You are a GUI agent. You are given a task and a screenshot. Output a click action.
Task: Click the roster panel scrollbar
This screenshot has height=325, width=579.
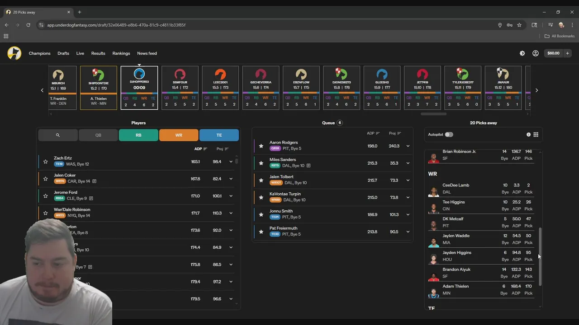click(x=540, y=256)
